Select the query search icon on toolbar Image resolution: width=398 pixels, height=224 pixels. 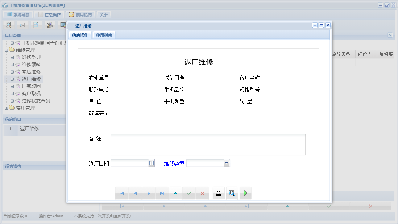point(8,25)
